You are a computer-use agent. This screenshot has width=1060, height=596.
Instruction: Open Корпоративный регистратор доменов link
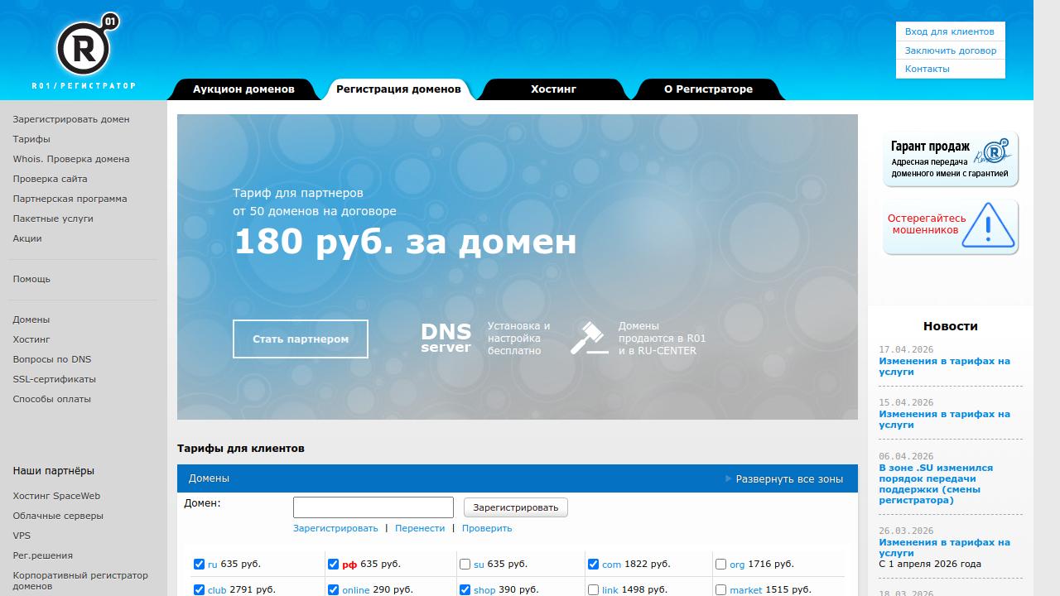(x=80, y=580)
